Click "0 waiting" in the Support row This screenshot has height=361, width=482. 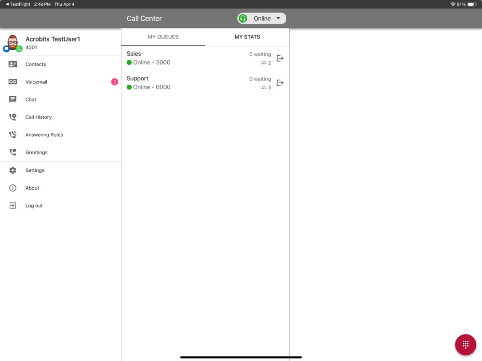[x=260, y=79]
